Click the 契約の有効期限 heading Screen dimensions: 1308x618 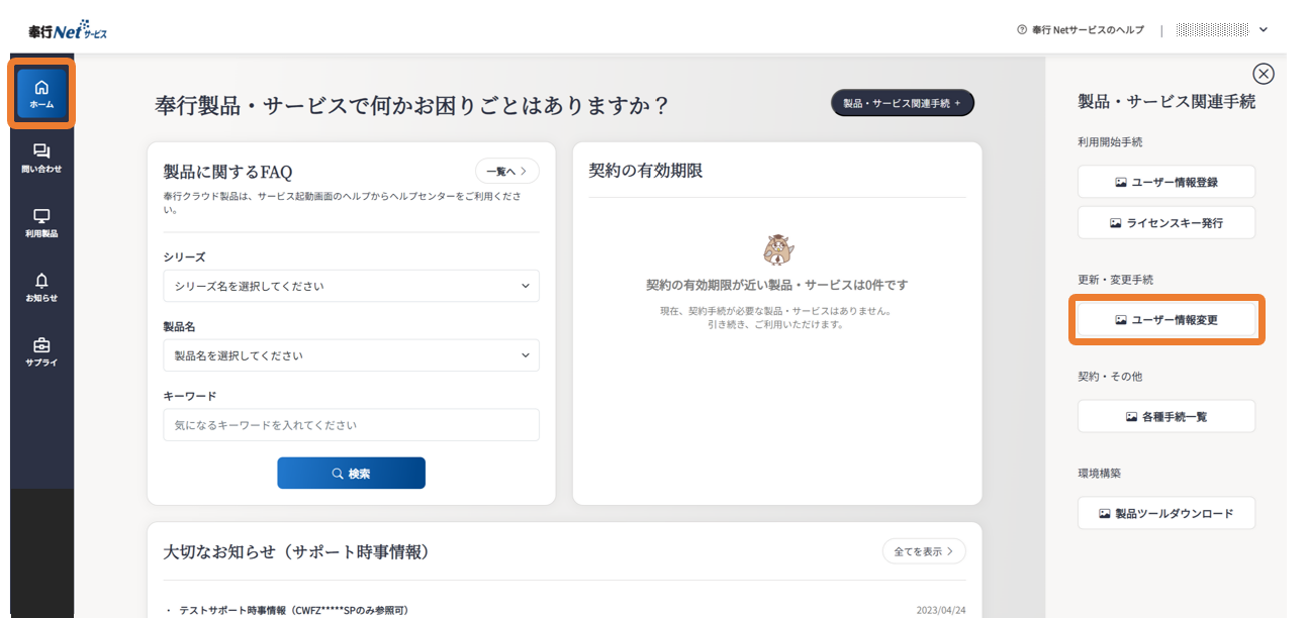click(x=645, y=171)
